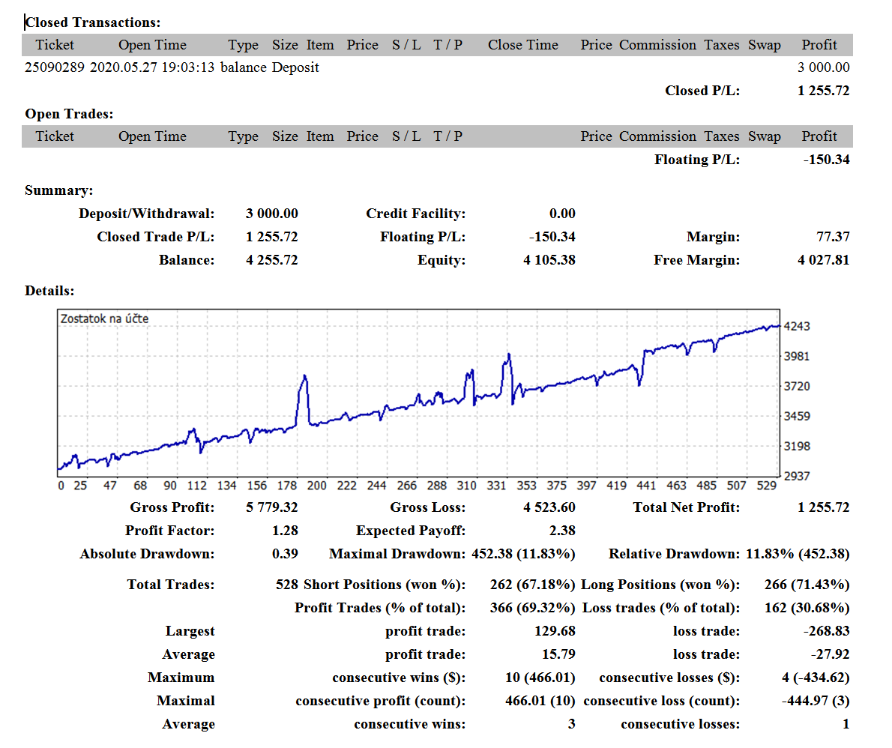Click the Equity value 4 105.38
The width and height of the screenshot is (892, 748).
coord(549,261)
